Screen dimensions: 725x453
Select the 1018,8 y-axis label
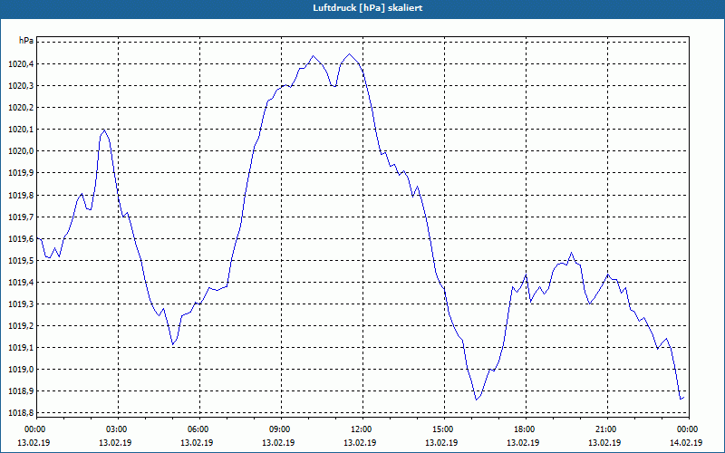click(x=21, y=413)
